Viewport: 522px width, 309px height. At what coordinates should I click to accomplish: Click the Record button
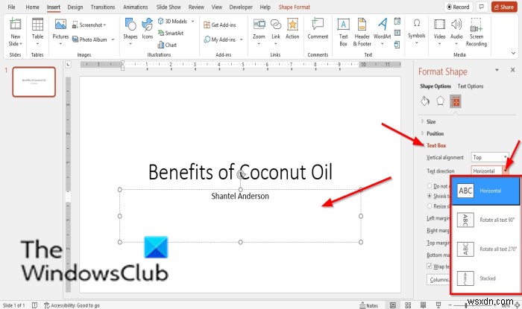point(458,7)
